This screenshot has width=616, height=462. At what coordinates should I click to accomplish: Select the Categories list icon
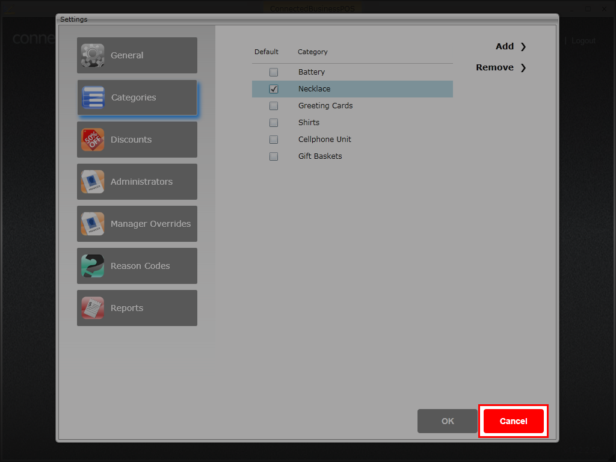point(93,97)
